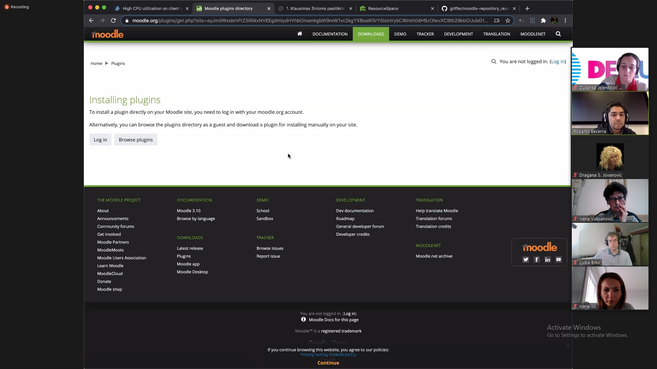Open the Report issue link
The width and height of the screenshot is (657, 369).
click(268, 256)
